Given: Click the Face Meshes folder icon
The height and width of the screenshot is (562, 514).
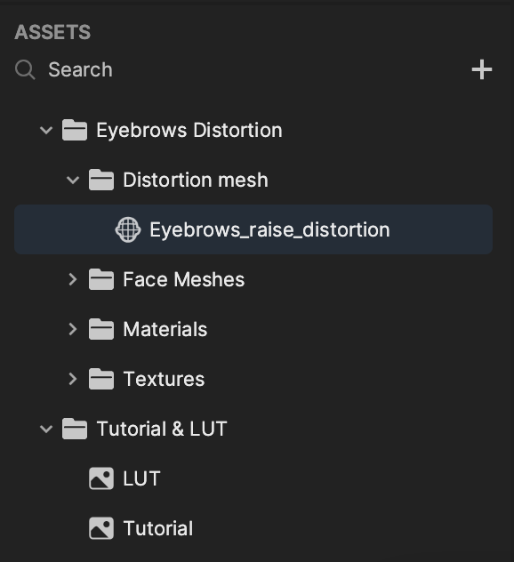Looking at the screenshot, I should [101, 279].
